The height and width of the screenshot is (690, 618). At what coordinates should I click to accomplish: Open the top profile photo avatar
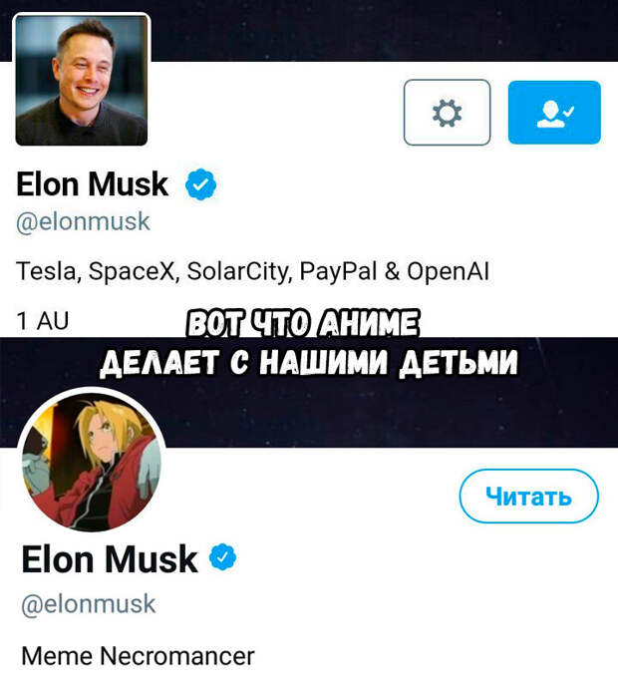(x=82, y=80)
